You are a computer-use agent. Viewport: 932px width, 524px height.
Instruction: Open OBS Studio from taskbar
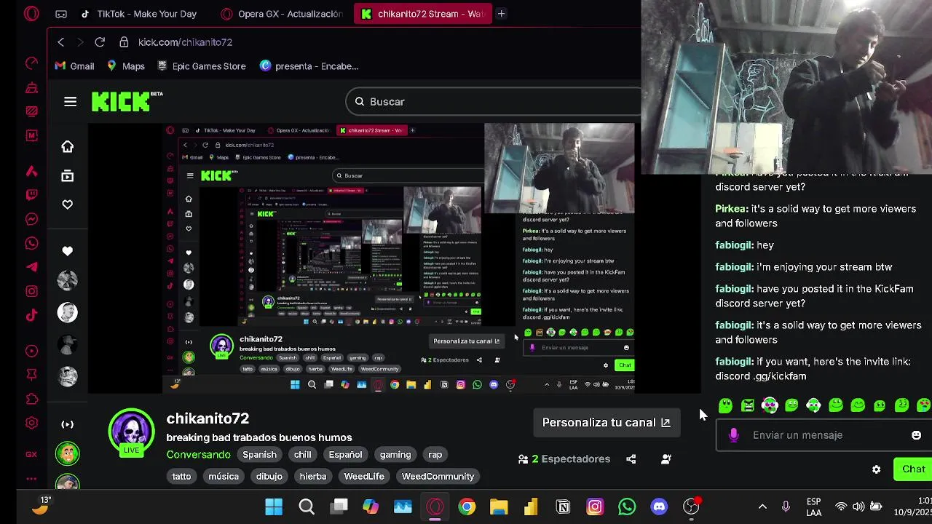click(691, 507)
